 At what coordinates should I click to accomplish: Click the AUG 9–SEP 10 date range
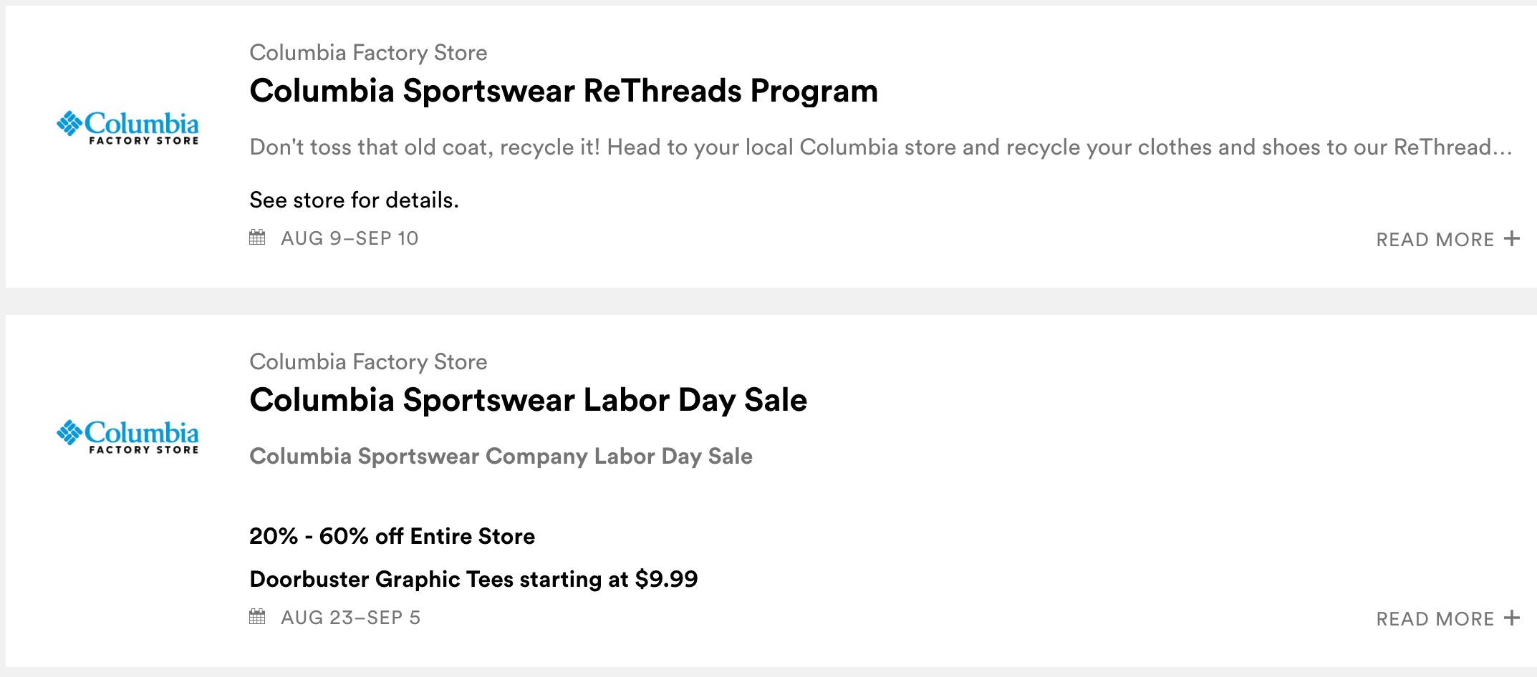350,238
